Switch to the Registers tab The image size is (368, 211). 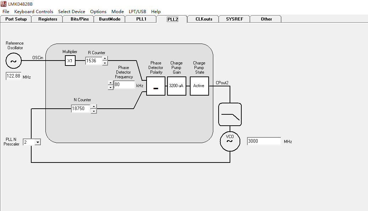(48, 19)
